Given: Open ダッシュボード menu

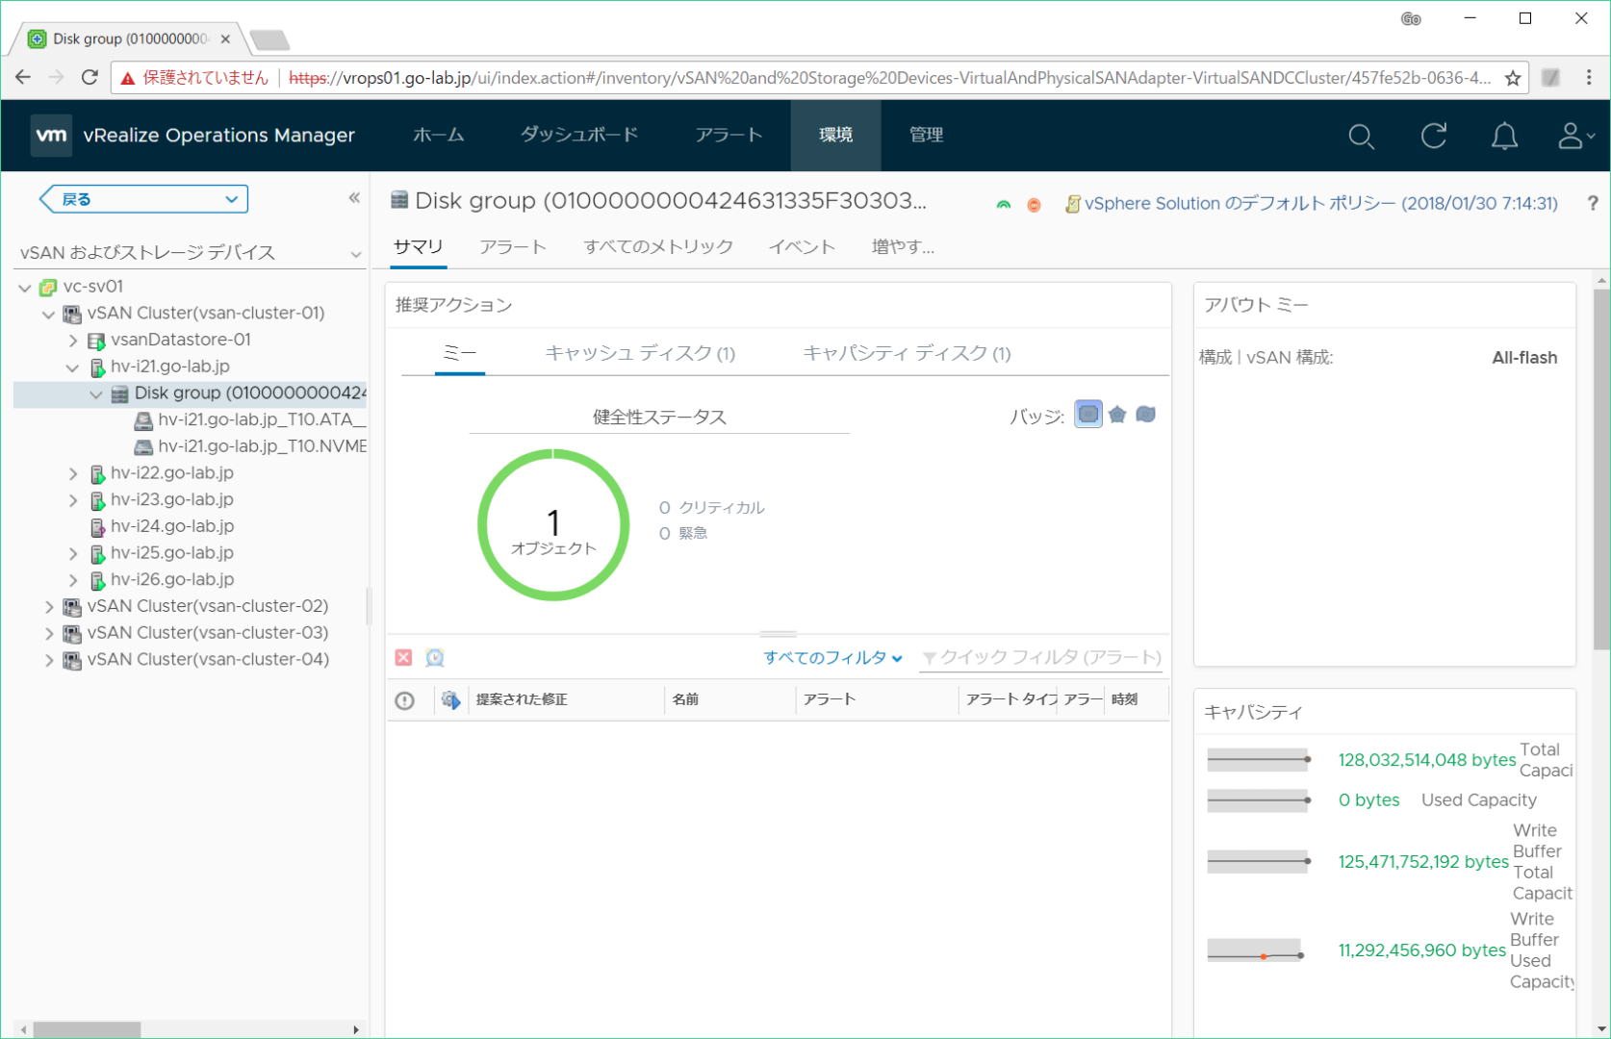Looking at the screenshot, I should click(579, 136).
